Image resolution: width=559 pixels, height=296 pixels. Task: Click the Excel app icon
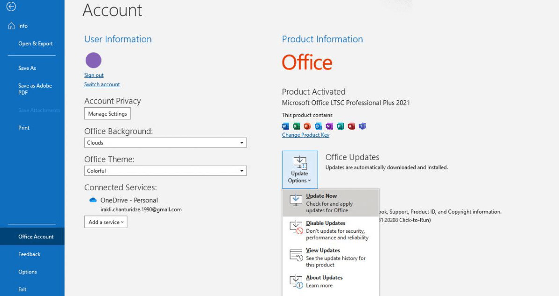[296, 126]
